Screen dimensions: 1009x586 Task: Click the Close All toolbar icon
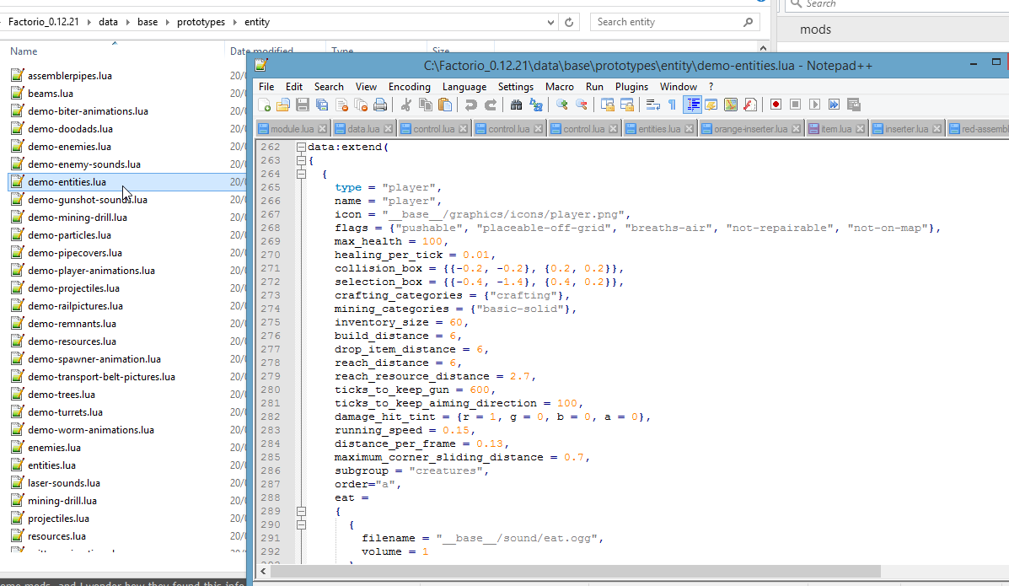point(361,105)
